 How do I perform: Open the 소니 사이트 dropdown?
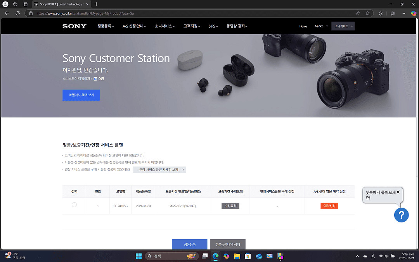point(343,26)
